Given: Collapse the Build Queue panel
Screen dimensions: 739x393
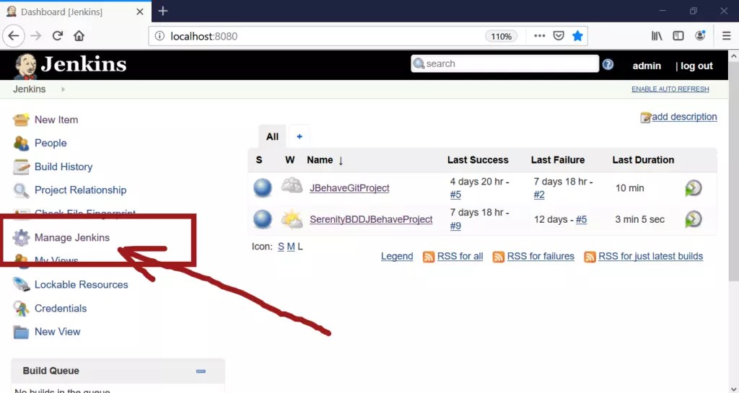Looking at the screenshot, I should [201, 371].
